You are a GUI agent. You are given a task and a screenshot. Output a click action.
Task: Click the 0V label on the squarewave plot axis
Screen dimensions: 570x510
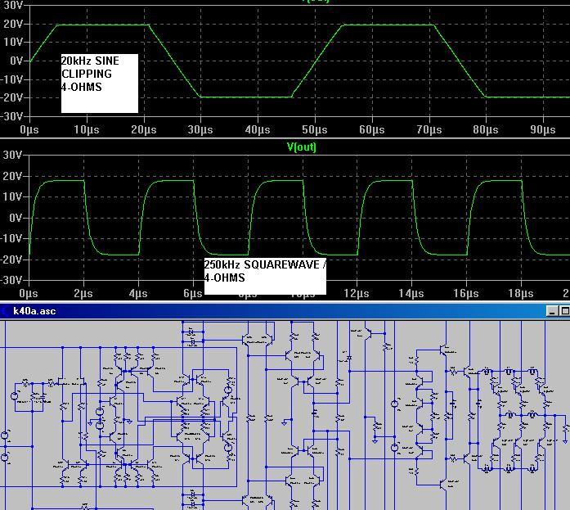coord(16,219)
